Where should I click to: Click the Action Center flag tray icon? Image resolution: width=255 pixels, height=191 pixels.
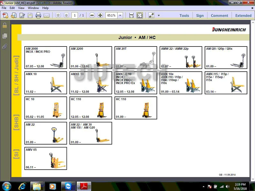[210, 187]
